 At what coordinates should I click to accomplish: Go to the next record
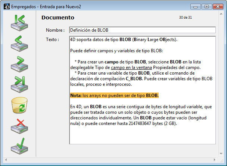pos(18,64)
